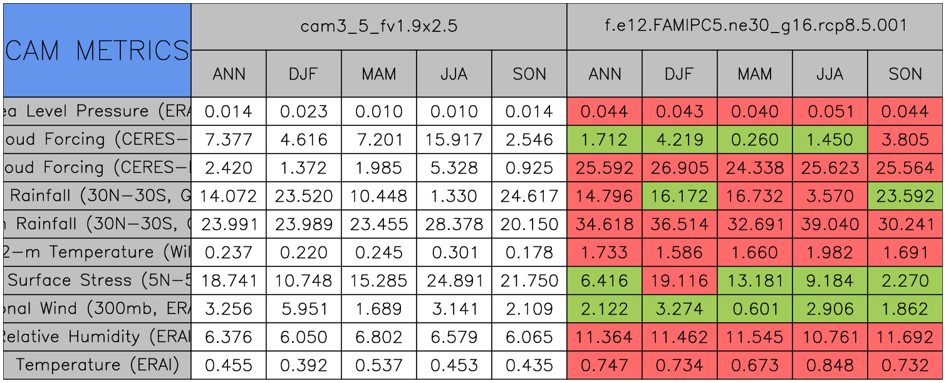Click DJF header under the f.e12.FAMIPC5 group
Viewport: 946px width, 383px height.
(679, 74)
